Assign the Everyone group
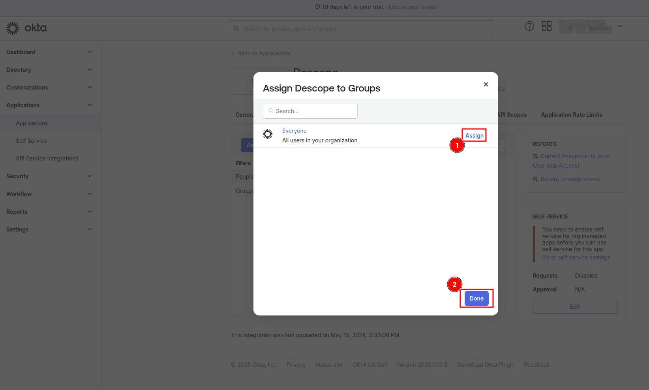 (x=474, y=136)
